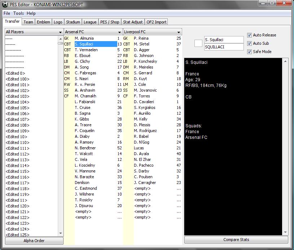The height and width of the screenshot is (250, 294).
Task: Switch to the PES / Shop tab
Action: pos(110,22)
